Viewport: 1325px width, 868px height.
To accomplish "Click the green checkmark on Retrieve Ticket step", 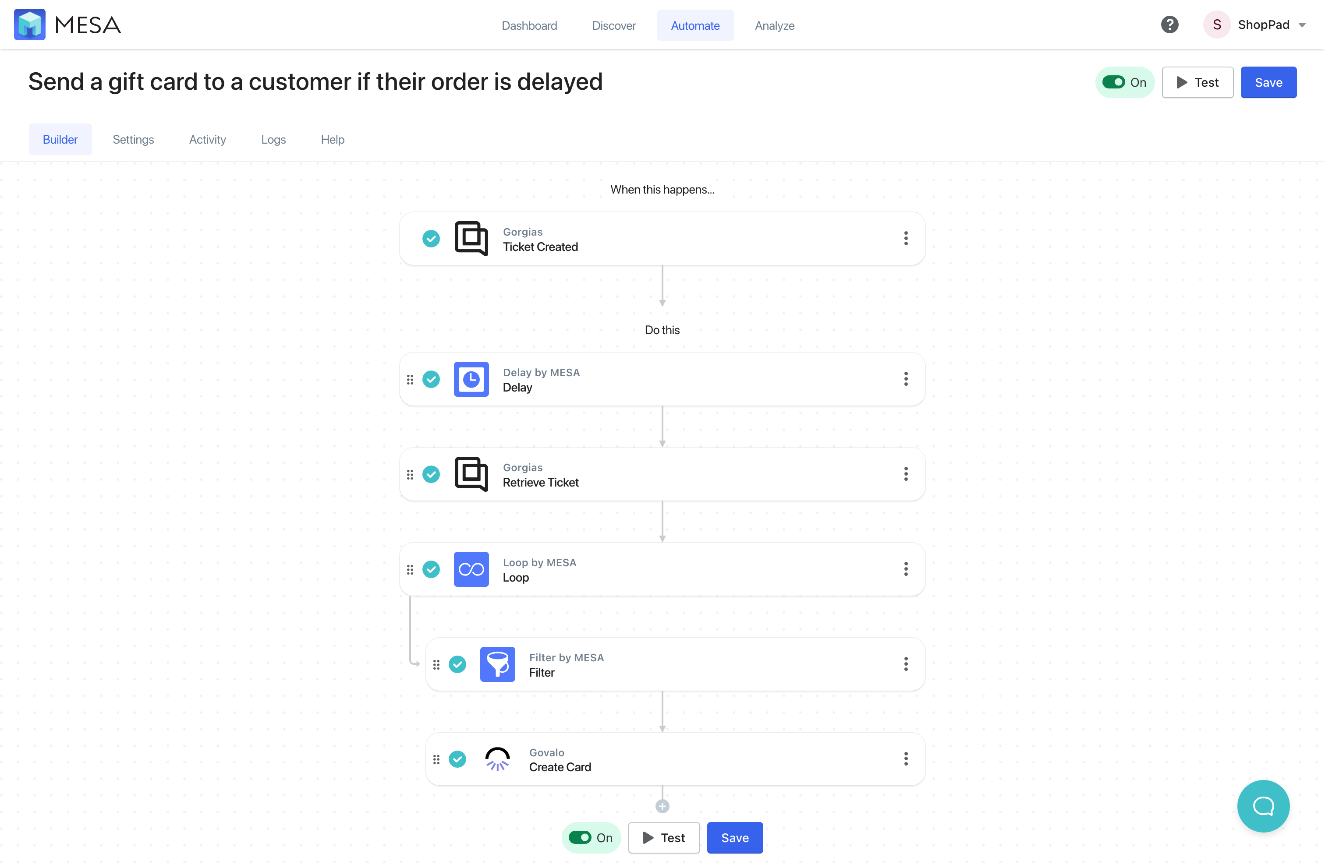I will [x=431, y=474].
